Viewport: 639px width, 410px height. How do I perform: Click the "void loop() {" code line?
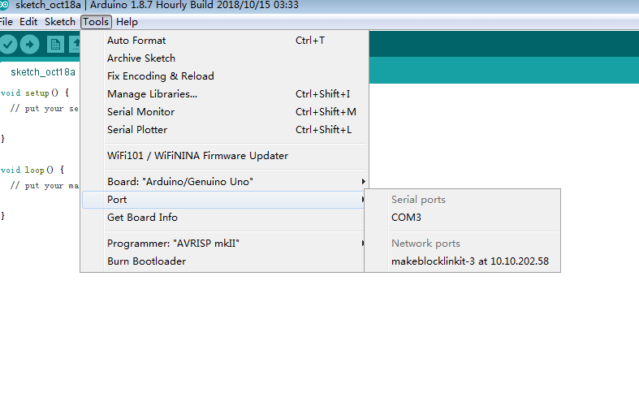pyautogui.click(x=32, y=170)
